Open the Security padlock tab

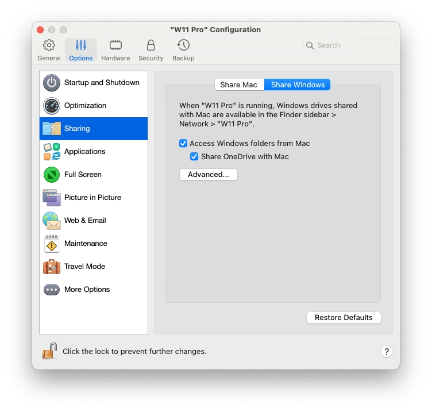[x=151, y=50]
